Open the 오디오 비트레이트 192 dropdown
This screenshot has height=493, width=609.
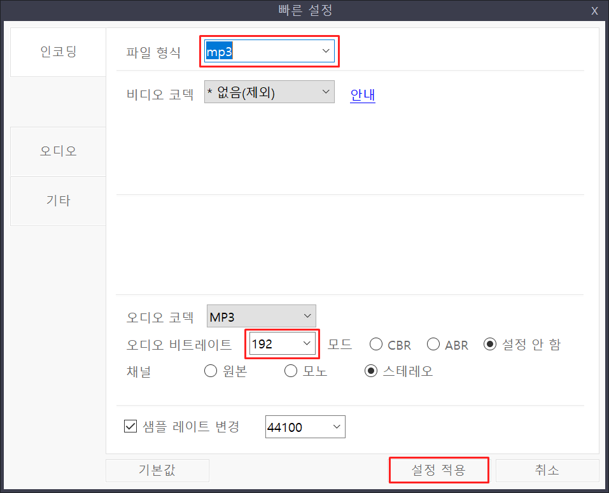pos(282,343)
